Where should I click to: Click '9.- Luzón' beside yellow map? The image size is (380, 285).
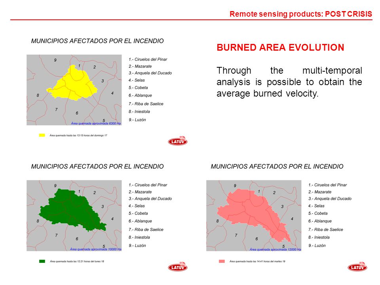point(137,120)
